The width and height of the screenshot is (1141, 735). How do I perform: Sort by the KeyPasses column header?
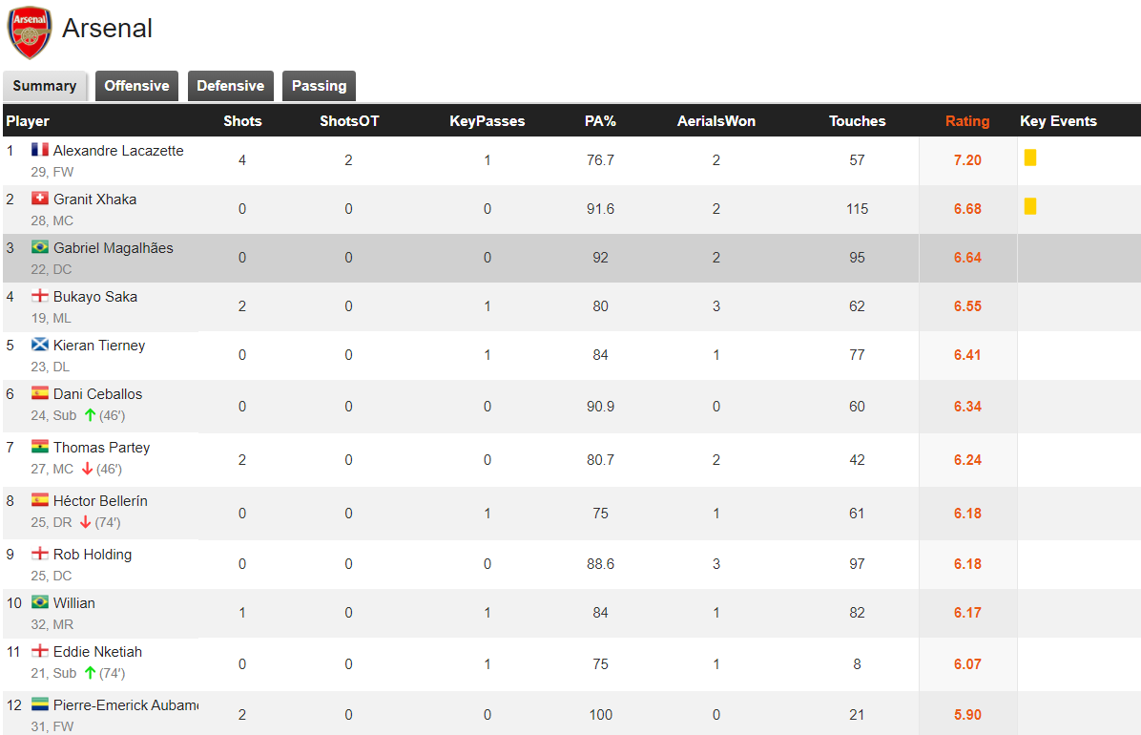[487, 121]
